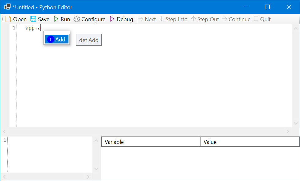Click the purple Debug arrow icon
This screenshot has width=300, height=181.
point(112,19)
